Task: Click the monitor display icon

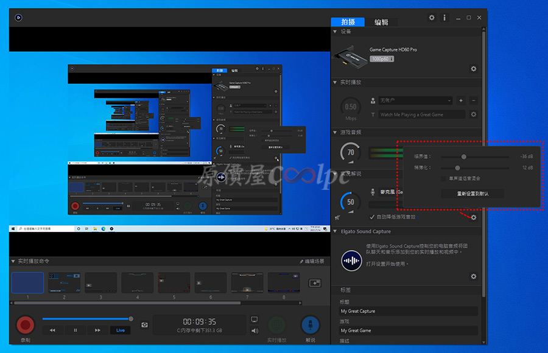Action: coord(255,320)
